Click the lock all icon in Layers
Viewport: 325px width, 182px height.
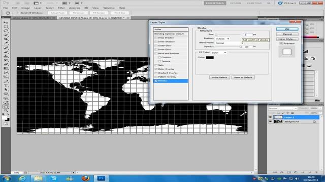point(292,113)
